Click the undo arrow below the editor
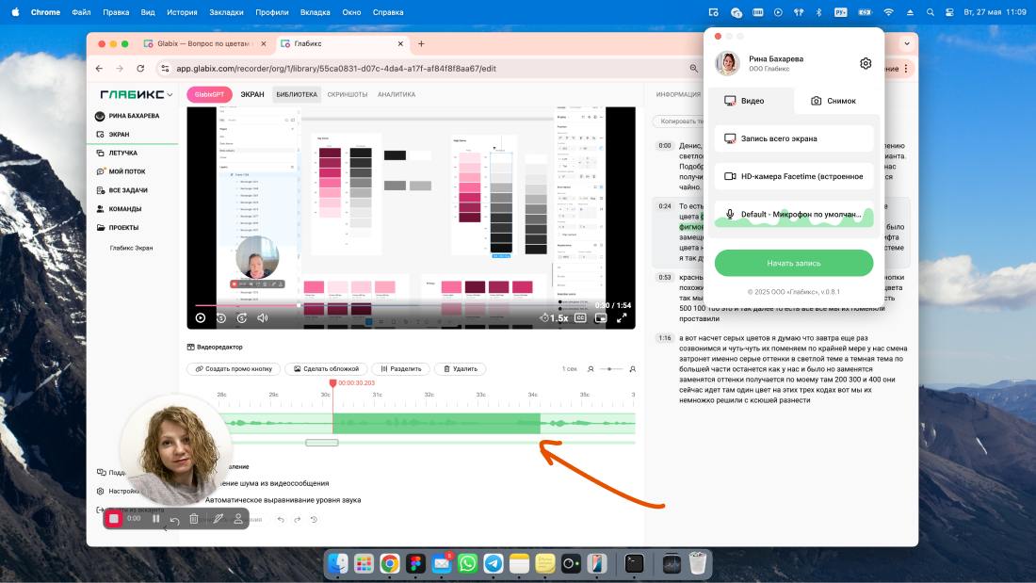Screen dimensions: 1036x583 pyautogui.click(x=281, y=520)
